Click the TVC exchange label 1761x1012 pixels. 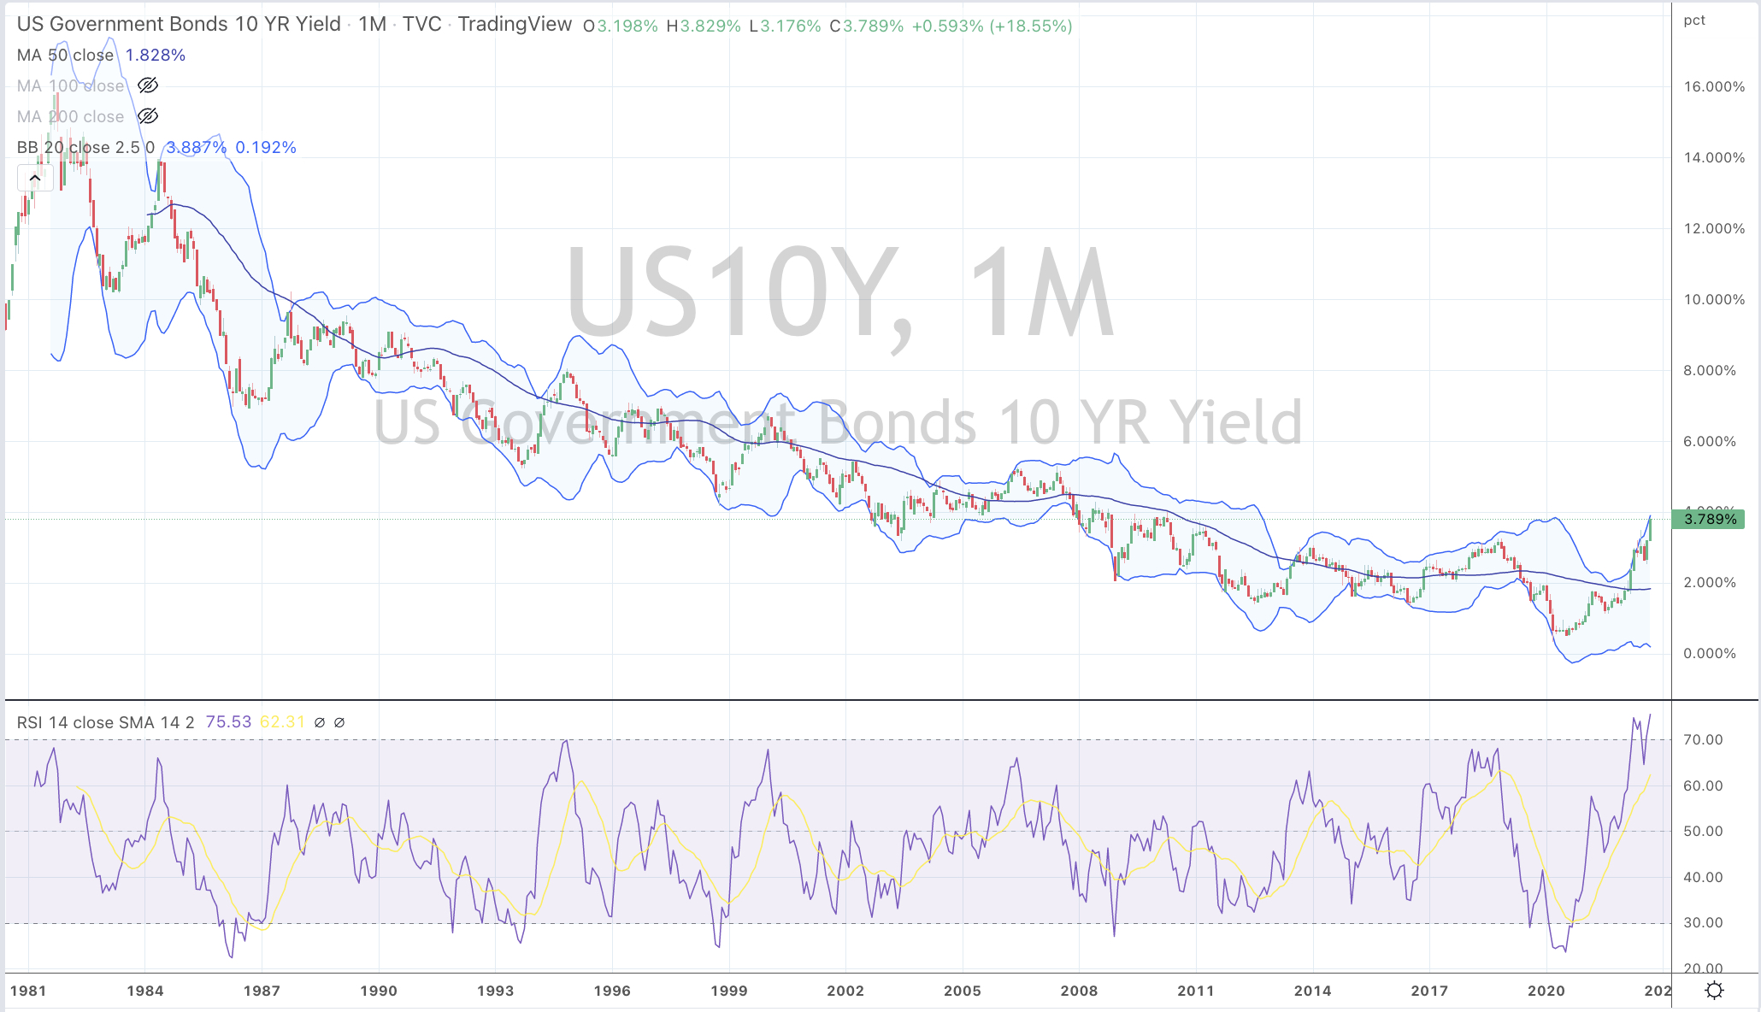pyautogui.click(x=421, y=24)
